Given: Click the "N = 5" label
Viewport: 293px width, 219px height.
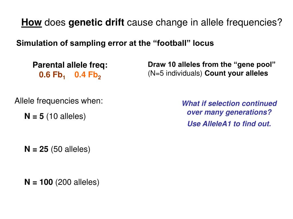Looking at the screenshot, I should point(34,116).
